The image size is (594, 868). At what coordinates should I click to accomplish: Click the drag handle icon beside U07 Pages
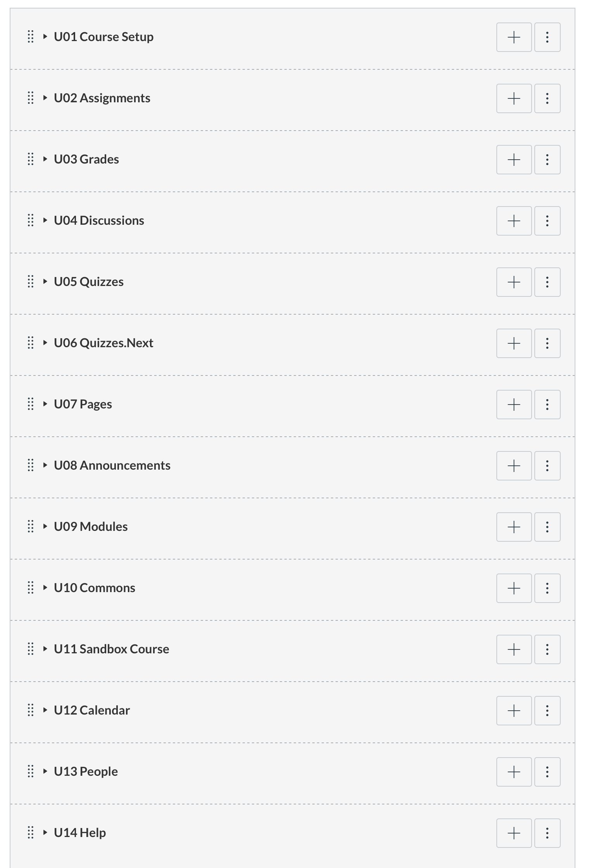31,404
